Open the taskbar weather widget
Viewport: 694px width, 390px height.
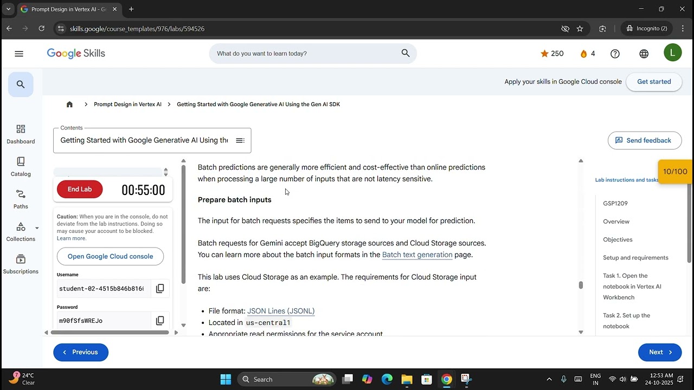(x=22, y=379)
